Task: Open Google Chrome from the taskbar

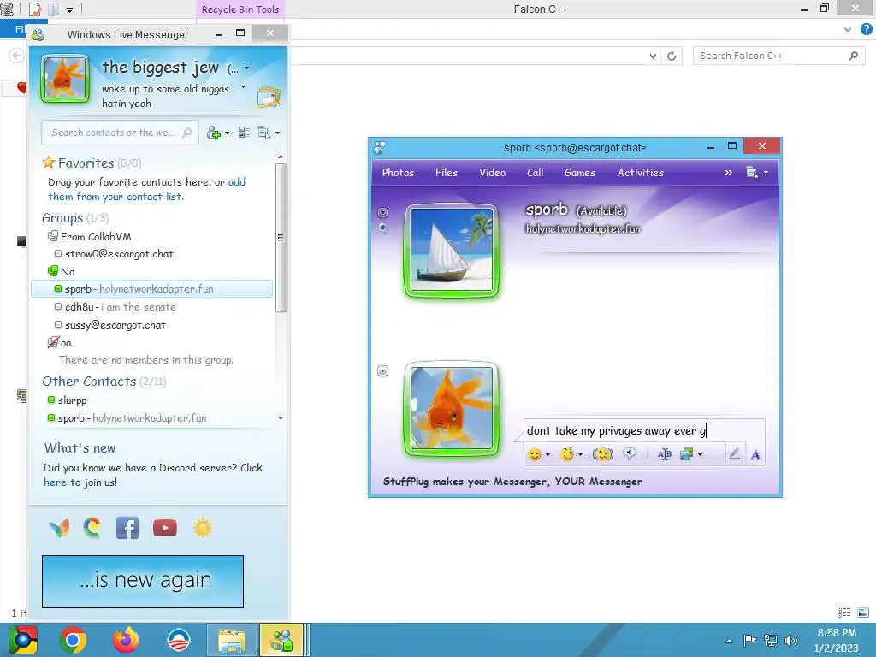Action: (x=74, y=640)
